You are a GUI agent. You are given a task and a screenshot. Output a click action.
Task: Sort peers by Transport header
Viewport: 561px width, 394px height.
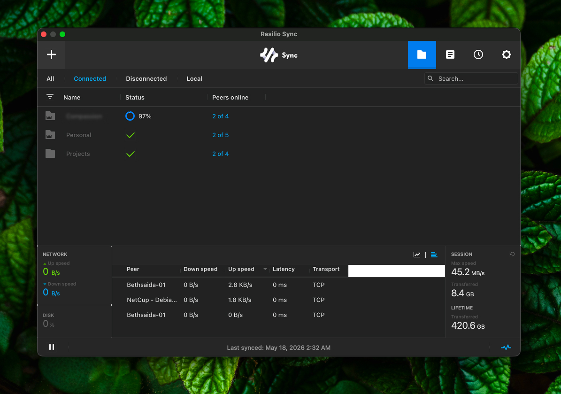pos(326,269)
